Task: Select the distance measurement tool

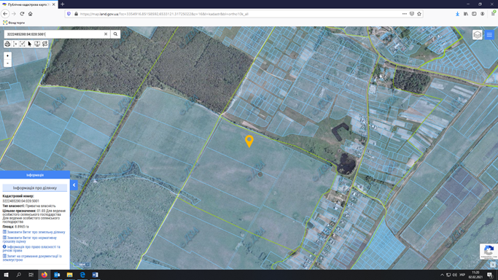Action: pos(15,44)
